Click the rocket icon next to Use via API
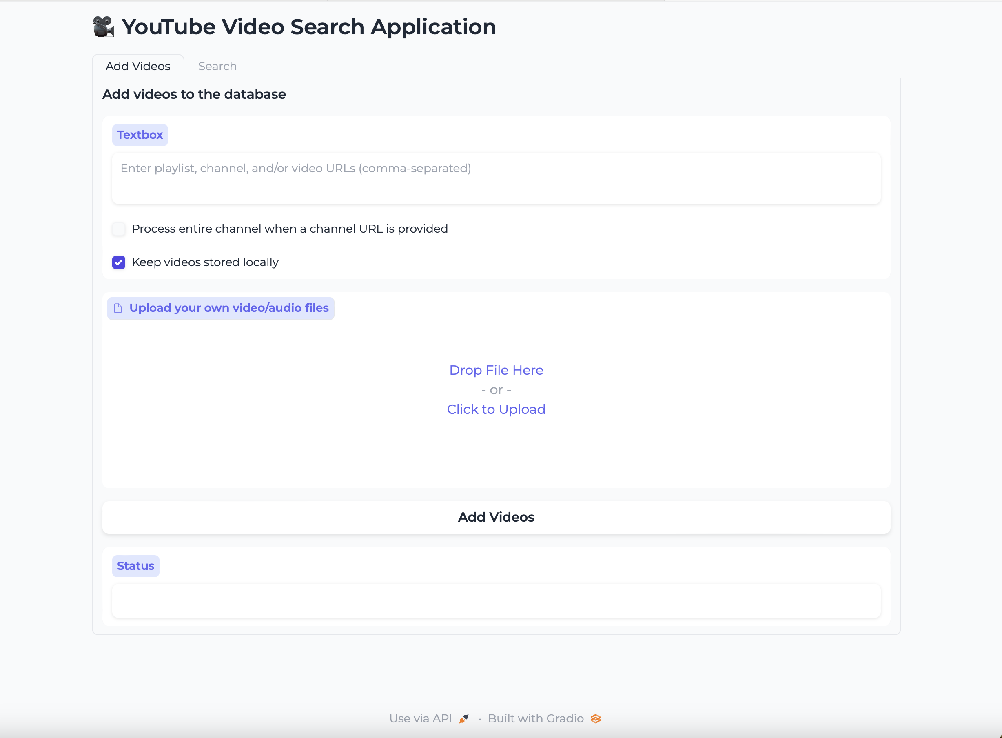 (x=464, y=718)
